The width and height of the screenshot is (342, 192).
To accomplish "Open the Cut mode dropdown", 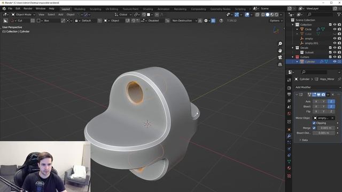I will click(x=20, y=21).
